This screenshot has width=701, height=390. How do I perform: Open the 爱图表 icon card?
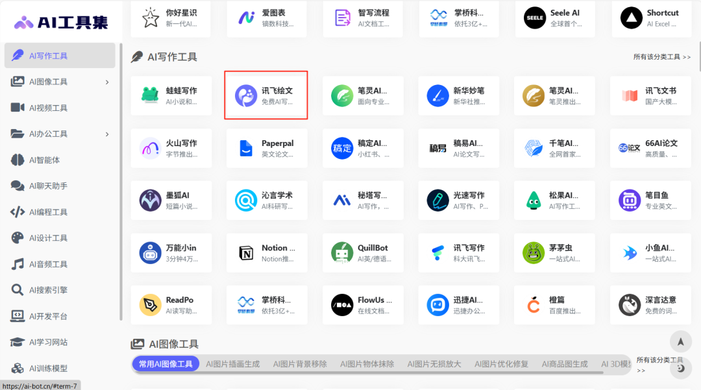[267, 18]
